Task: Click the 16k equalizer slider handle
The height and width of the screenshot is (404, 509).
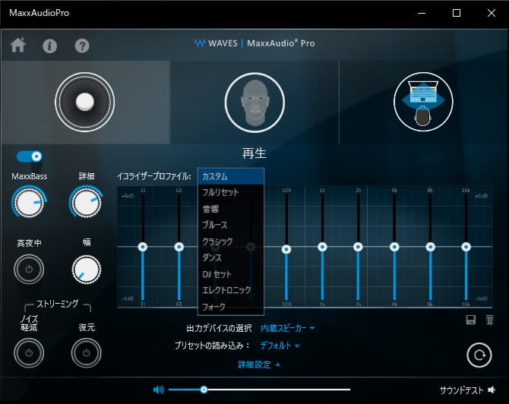Action: (x=466, y=247)
